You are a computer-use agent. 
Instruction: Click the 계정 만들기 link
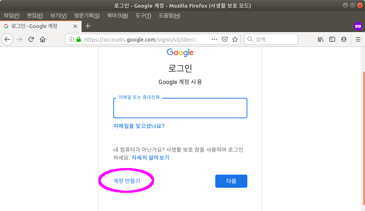click(127, 181)
